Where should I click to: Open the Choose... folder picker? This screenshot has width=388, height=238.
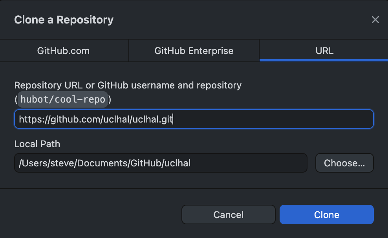344,163
